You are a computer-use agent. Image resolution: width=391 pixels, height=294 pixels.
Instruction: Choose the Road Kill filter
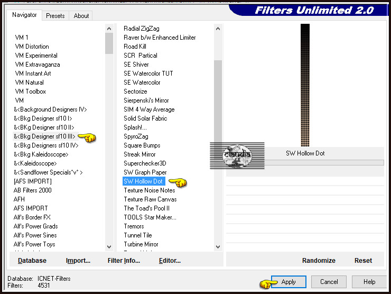point(135,47)
